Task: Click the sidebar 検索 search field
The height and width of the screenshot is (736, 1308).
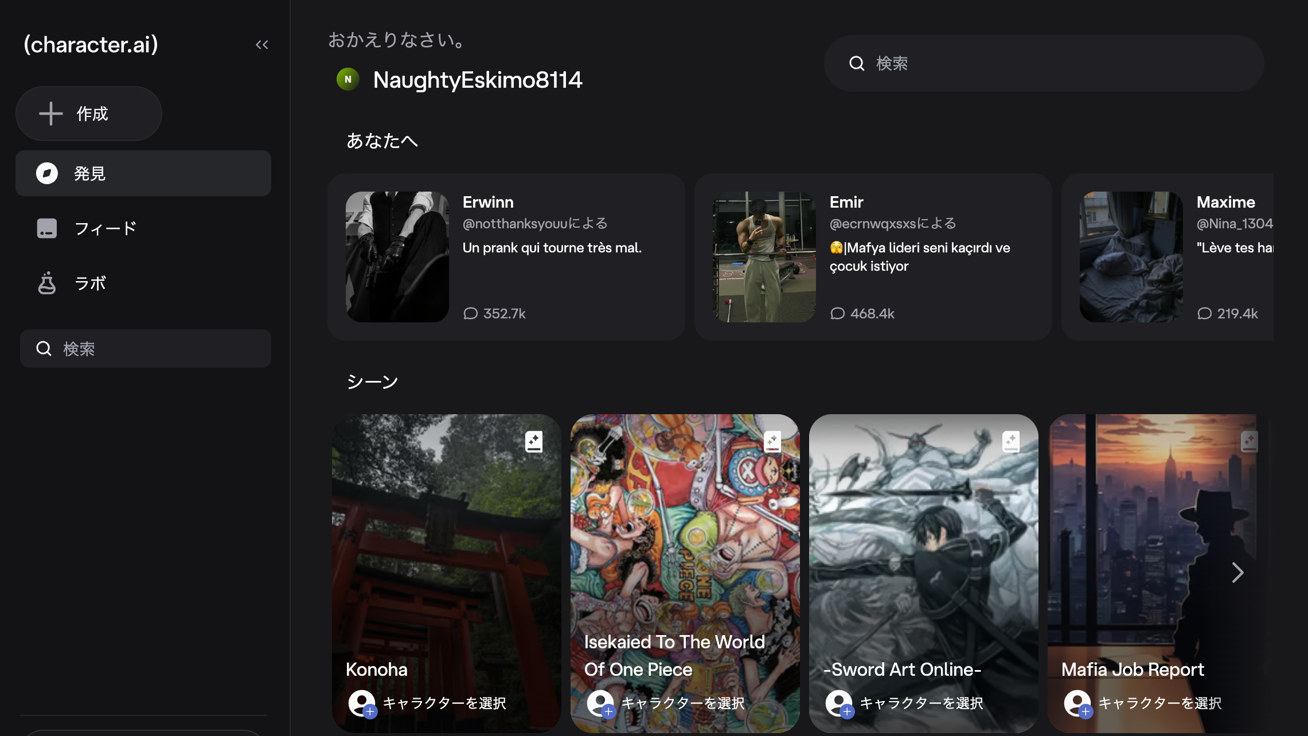Action: click(x=146, y=349)
